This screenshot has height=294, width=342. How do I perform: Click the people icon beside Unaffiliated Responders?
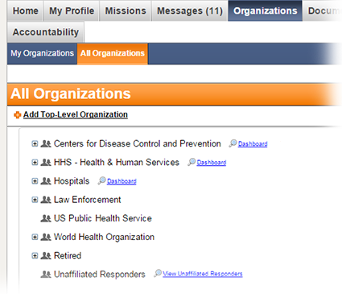coord(46,274)
